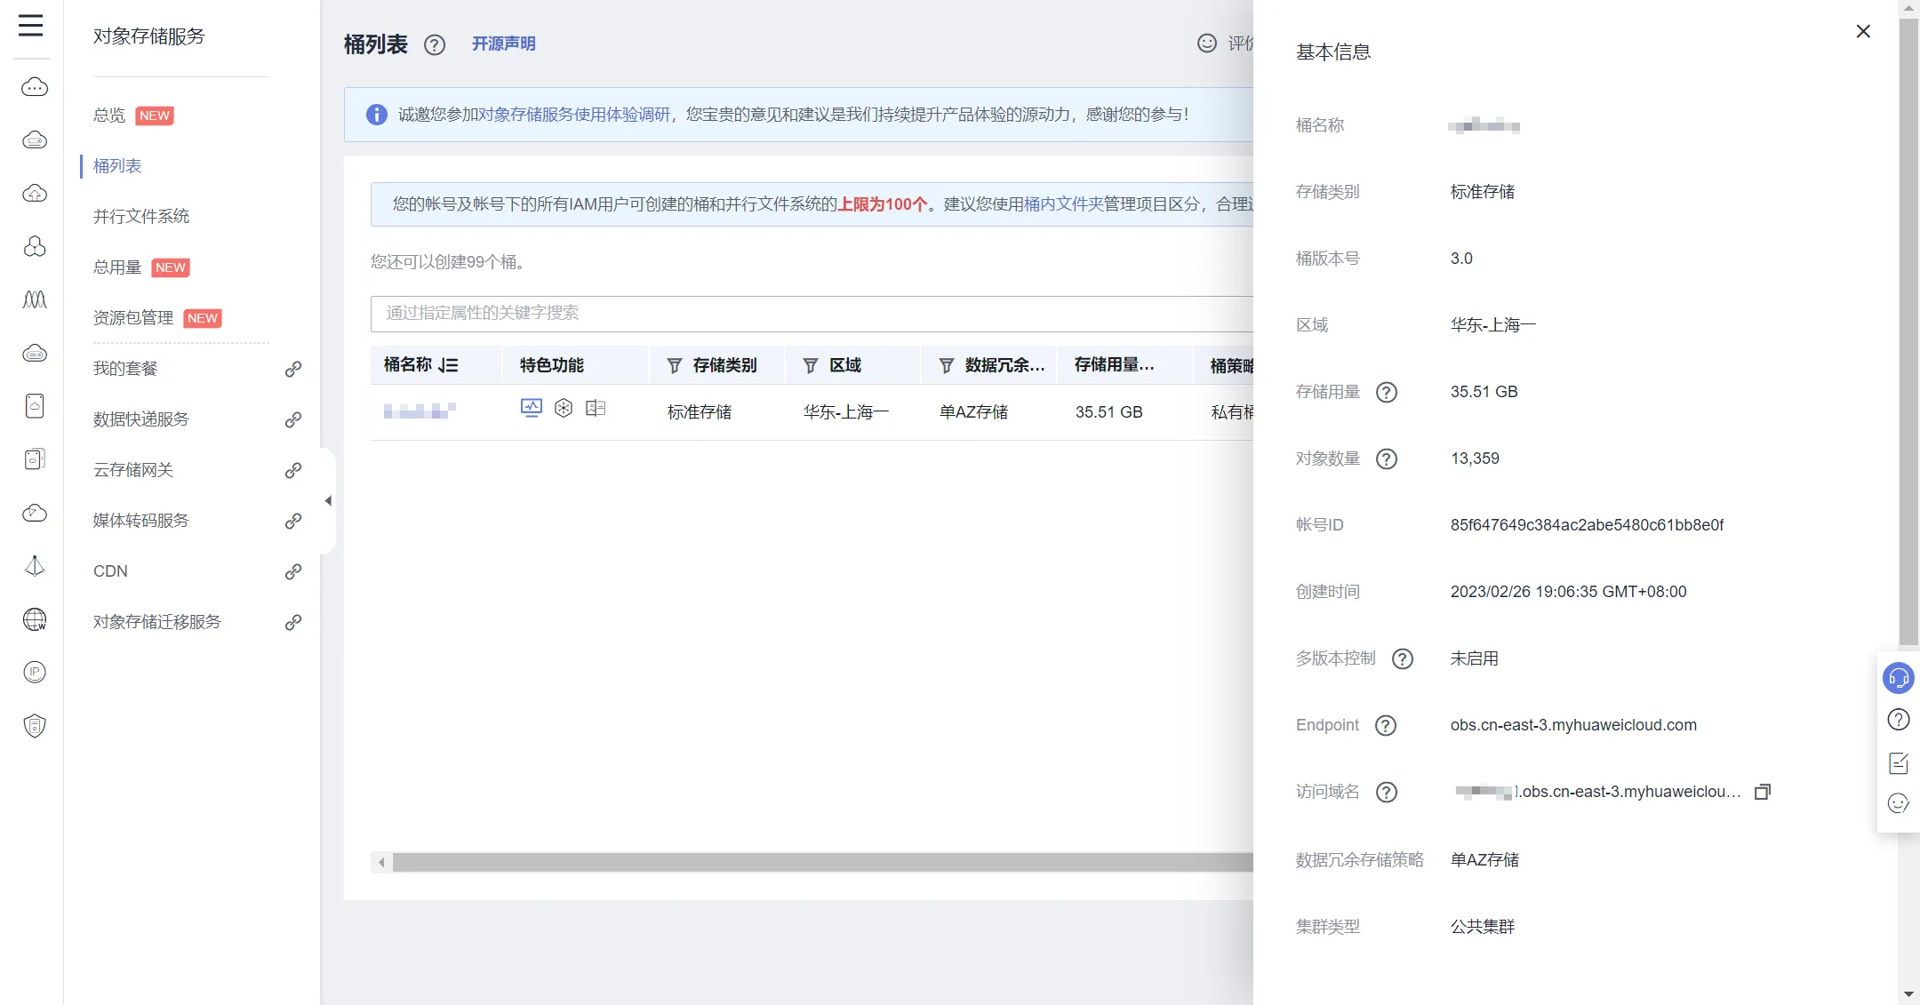1920x1005 pixels.
Task: Click the help icon beside Endpoint
Action: (x=1385, y=725)
